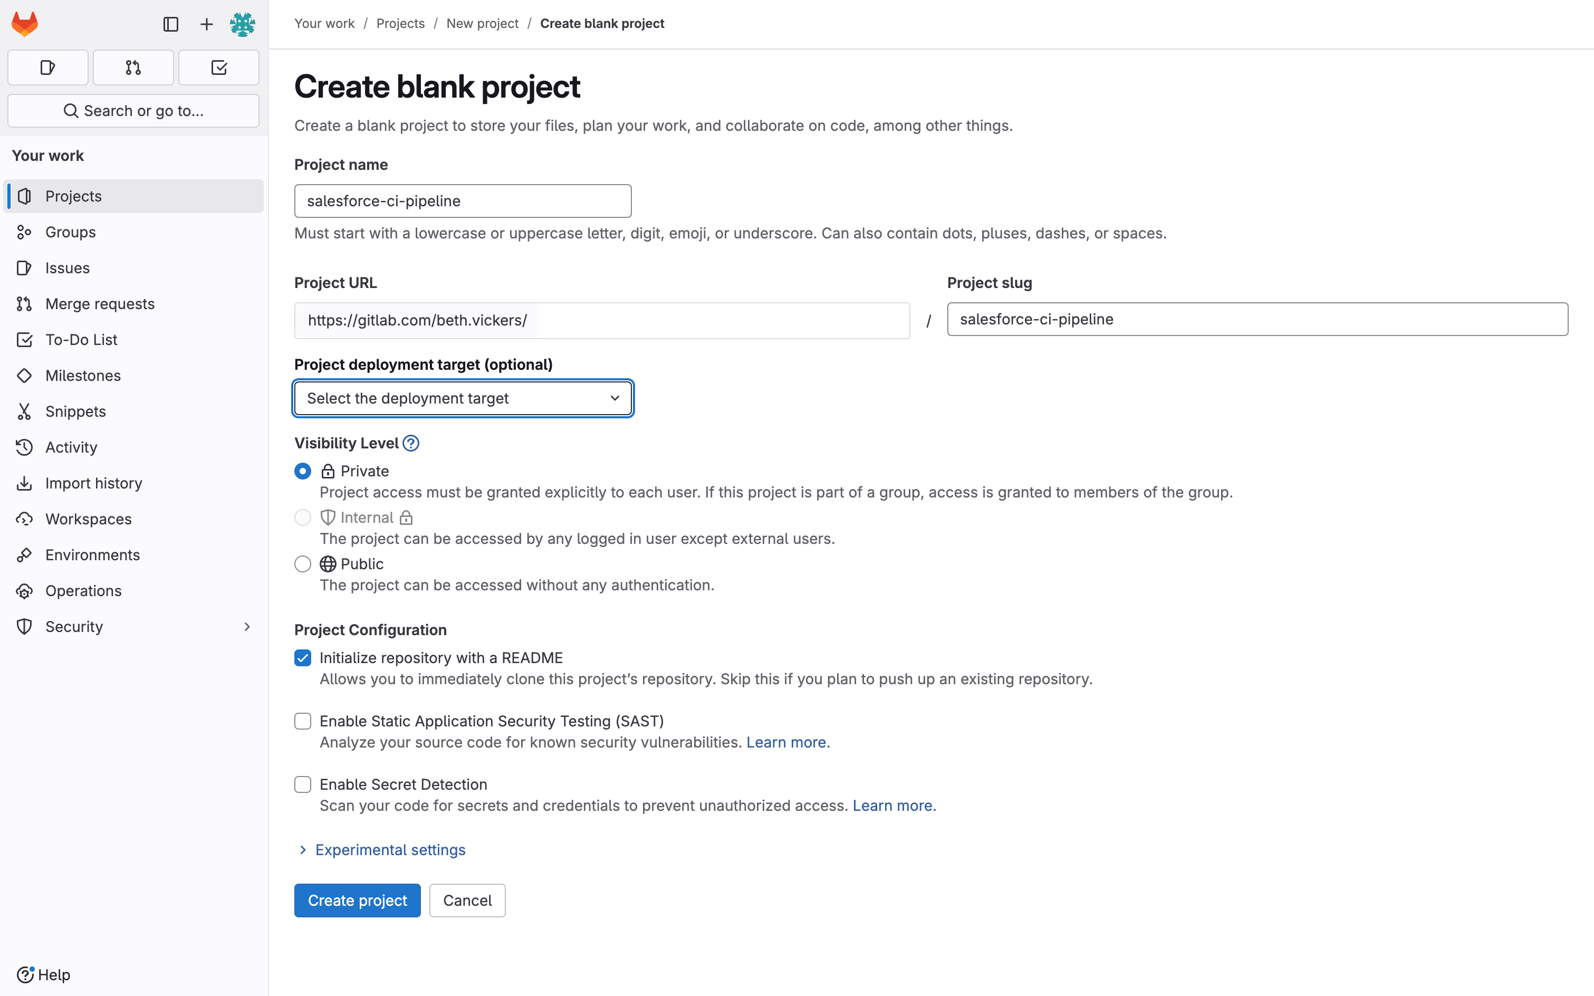Expand Experimental settings section
Screen dimensions: 1594x996
[x=389, y=850]
